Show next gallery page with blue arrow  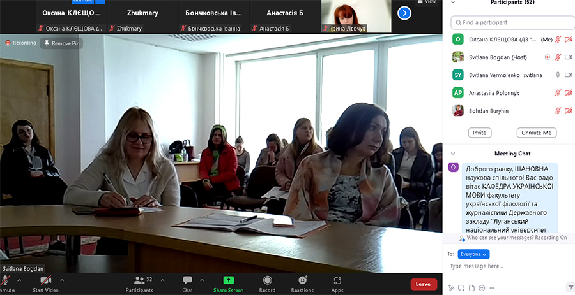404,13
